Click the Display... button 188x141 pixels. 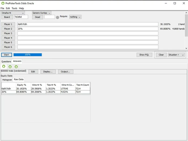pyautogui.click(x=48, y=72)
